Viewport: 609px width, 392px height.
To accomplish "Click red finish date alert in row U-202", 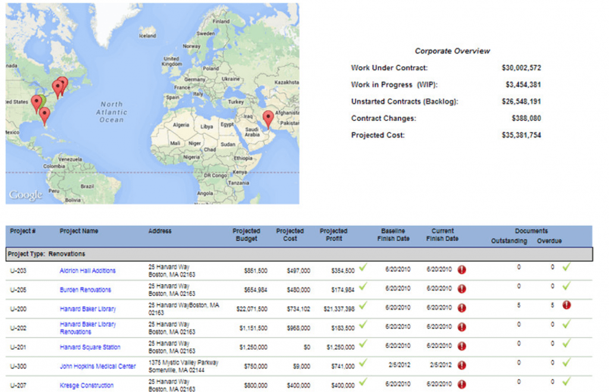I will (462, 327).
